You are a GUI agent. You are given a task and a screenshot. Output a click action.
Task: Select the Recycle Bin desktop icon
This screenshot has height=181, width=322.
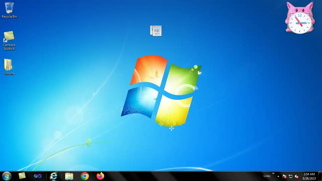pyautogui.click(x=9, y=10)
